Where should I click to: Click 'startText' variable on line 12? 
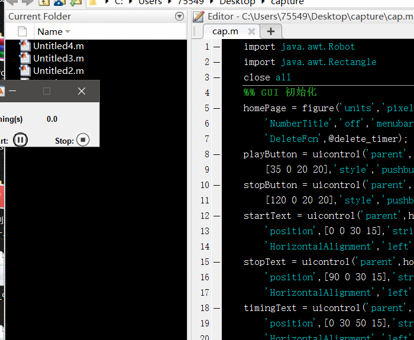[267, 216]
